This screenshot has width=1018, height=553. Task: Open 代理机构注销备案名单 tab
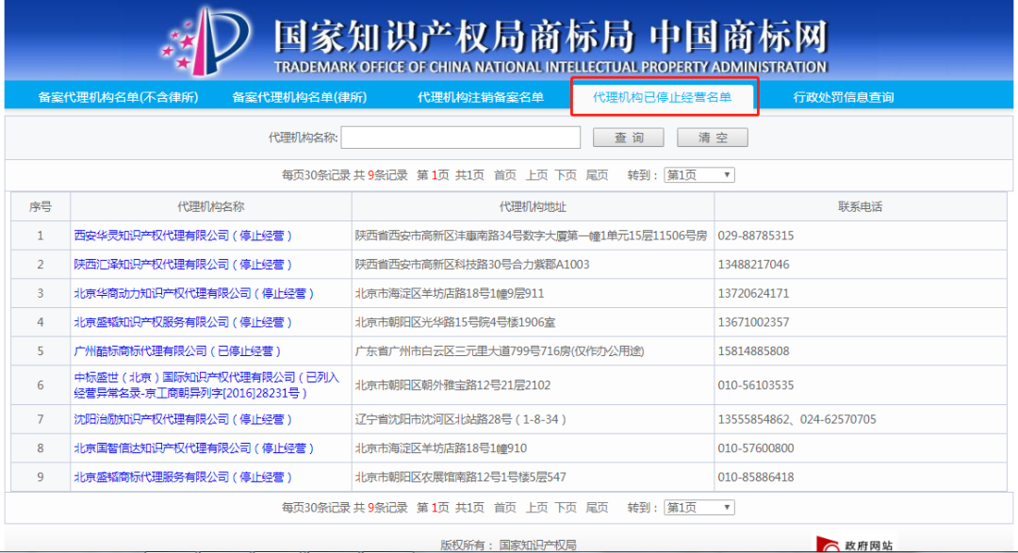pyautogui.click(x=481, y=97)
